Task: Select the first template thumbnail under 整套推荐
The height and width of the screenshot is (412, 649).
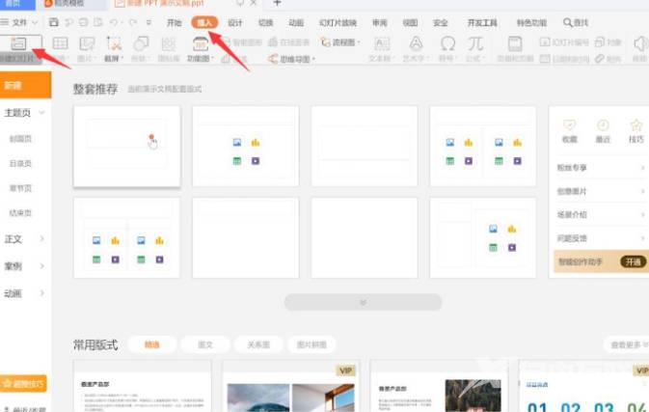Action: click(127, 145)
